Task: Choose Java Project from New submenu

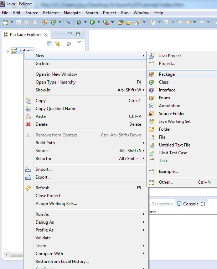Action: coord(182,56)
